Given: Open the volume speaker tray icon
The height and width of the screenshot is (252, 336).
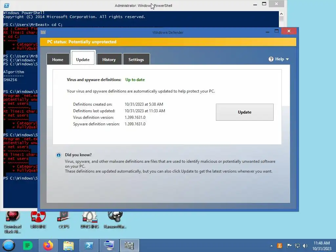Looking at the screenshot, I should click(305, 246).
